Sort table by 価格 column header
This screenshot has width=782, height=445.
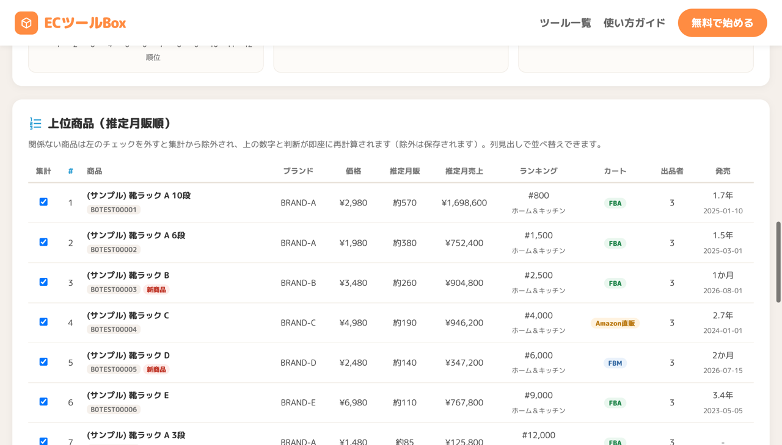pyautogui.click(x=353, y=171)
